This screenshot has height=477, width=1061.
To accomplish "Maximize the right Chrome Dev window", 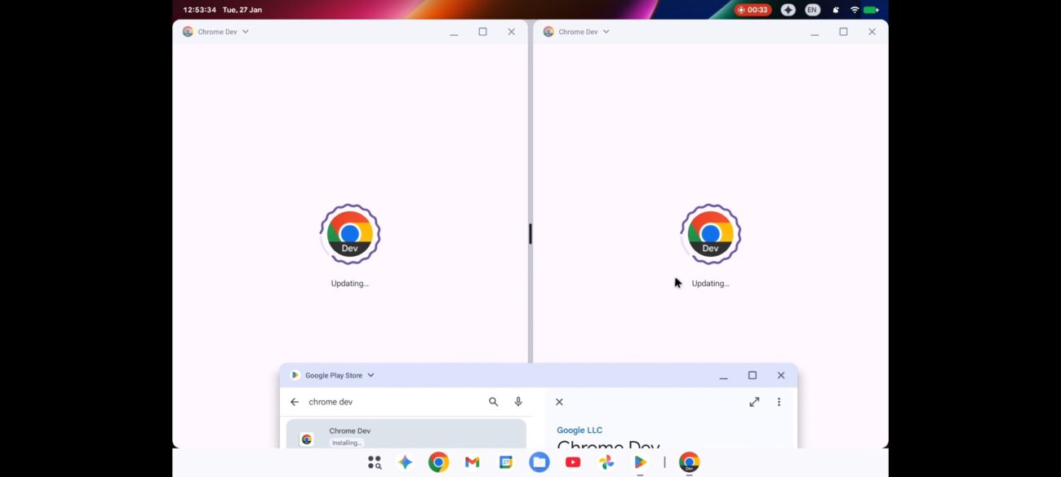I will coord(843,32).
